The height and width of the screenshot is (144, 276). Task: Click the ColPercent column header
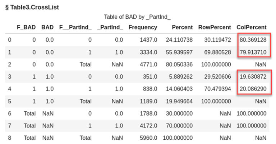click(251, 27)
